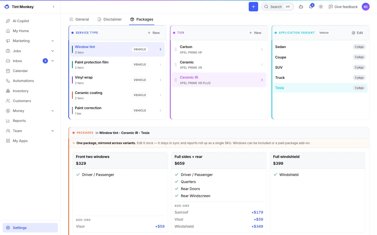The height and width of the screenshot is (235, 377).
Task: Open the Paint protection film row chevron
Action: [x=160, y=64]
